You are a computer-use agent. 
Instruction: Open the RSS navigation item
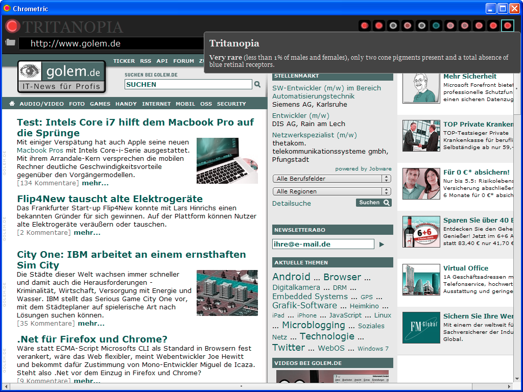(146, 61)
